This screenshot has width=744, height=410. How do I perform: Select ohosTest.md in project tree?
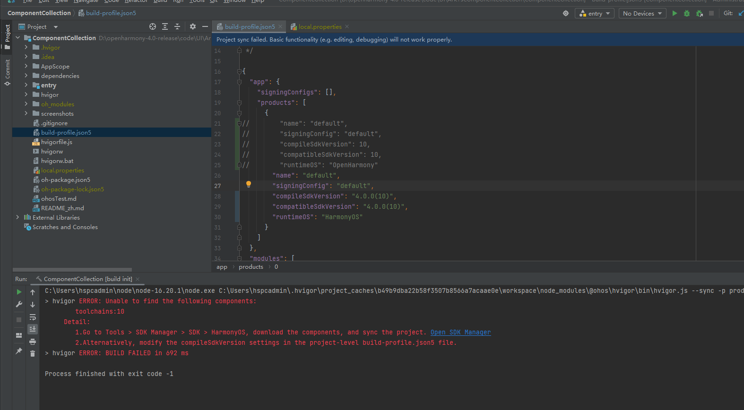[x=59, y=198]
